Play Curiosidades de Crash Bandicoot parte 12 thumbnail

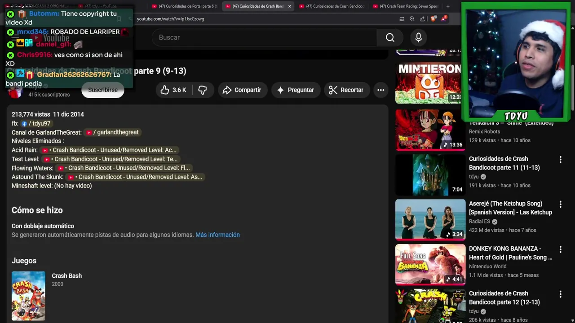click(x=430, y=306)
